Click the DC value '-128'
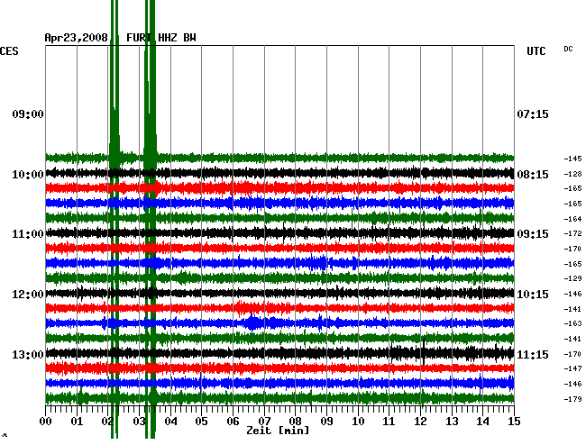 [x=572, y=174]
